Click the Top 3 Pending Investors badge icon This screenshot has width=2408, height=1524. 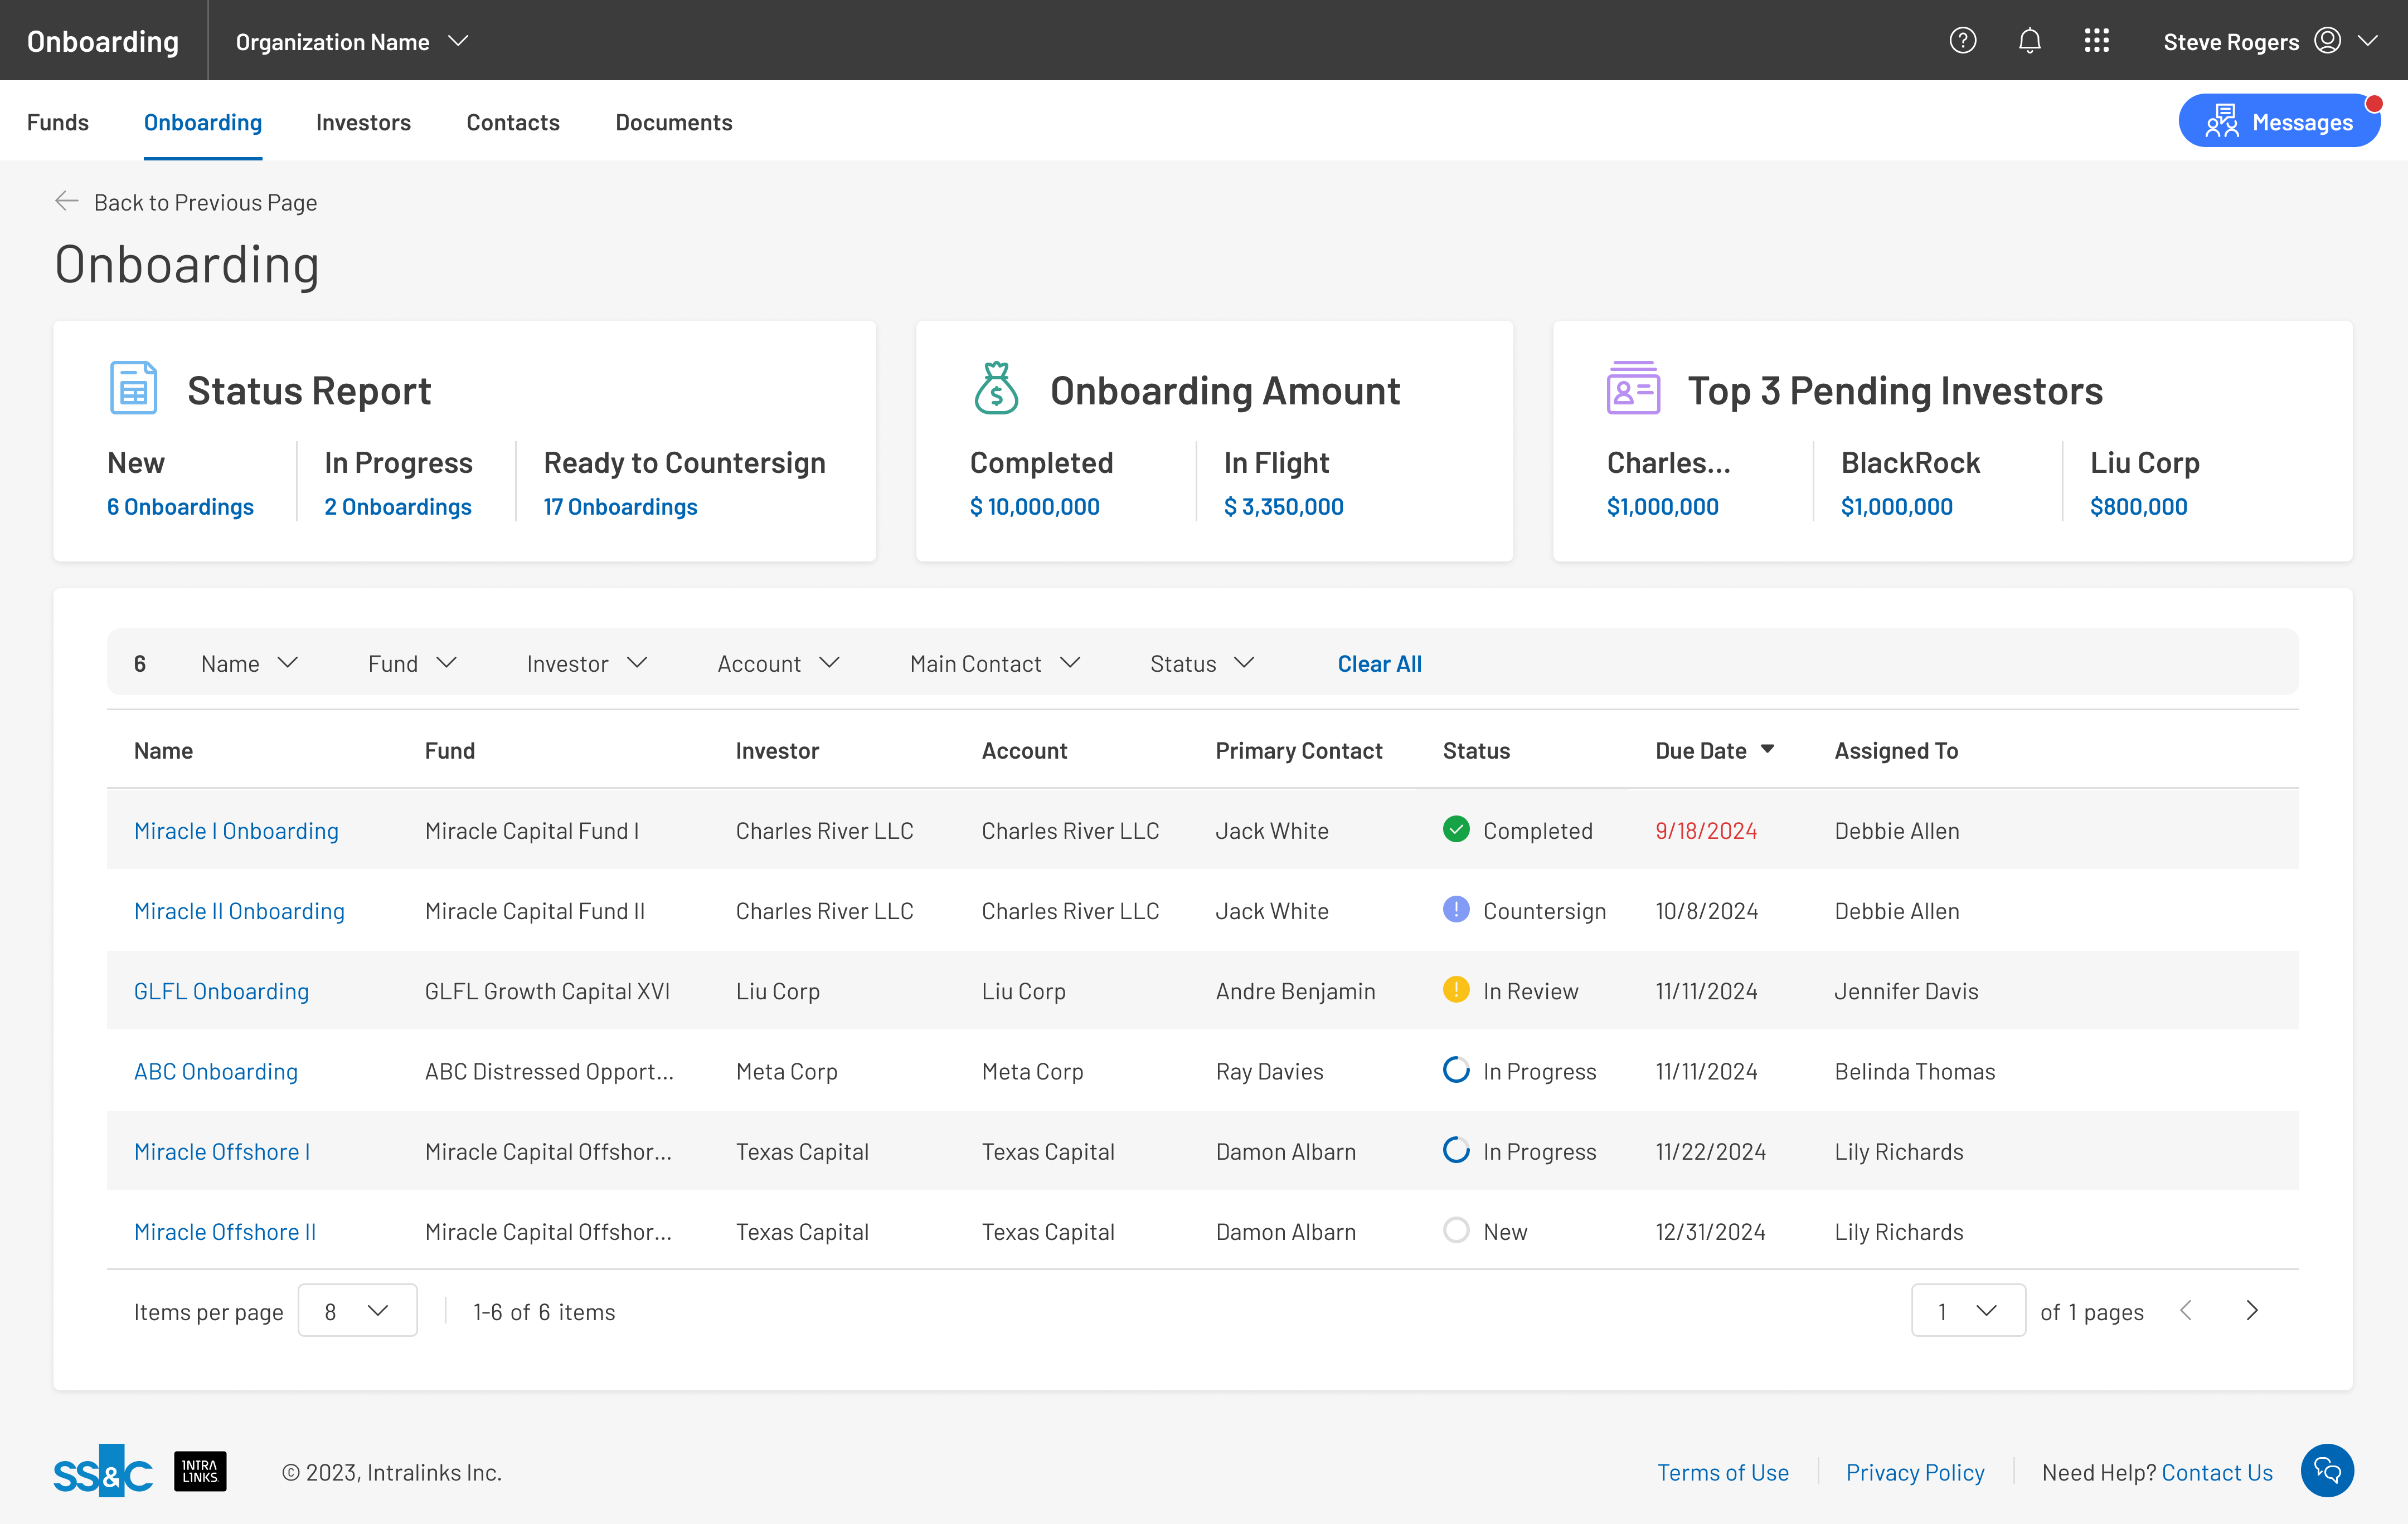tap(1634, 389)
